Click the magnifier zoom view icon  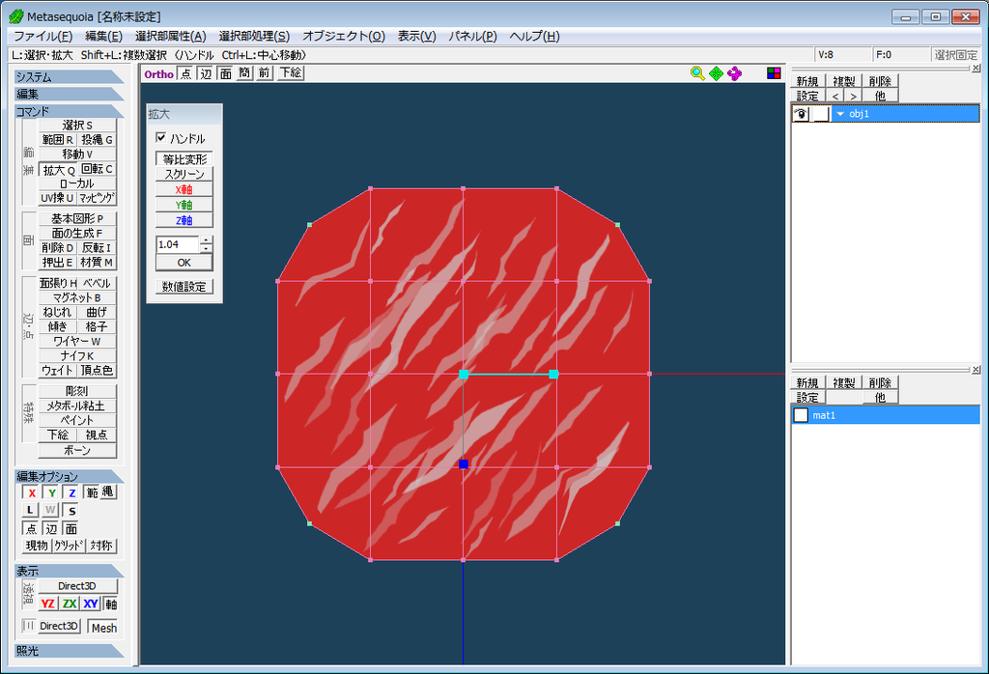click(x=697, y=73)
